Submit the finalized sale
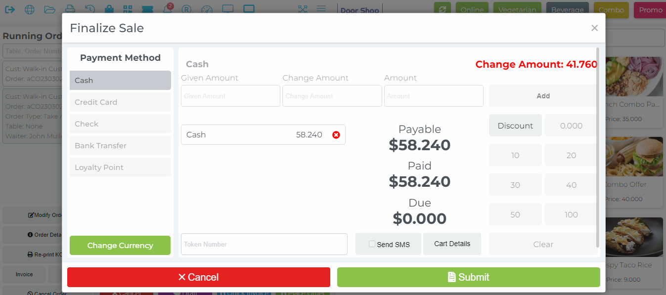Screen dimensions: 666x295 [x=468, y=277]
